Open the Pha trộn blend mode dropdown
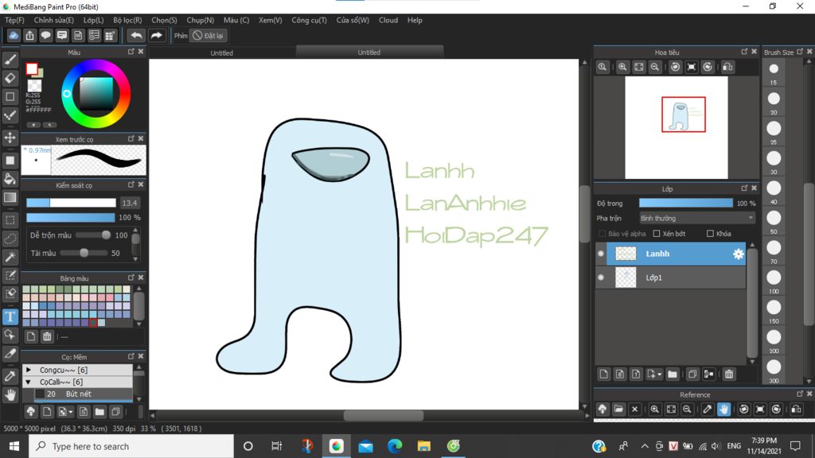 [x=697, y=218]
